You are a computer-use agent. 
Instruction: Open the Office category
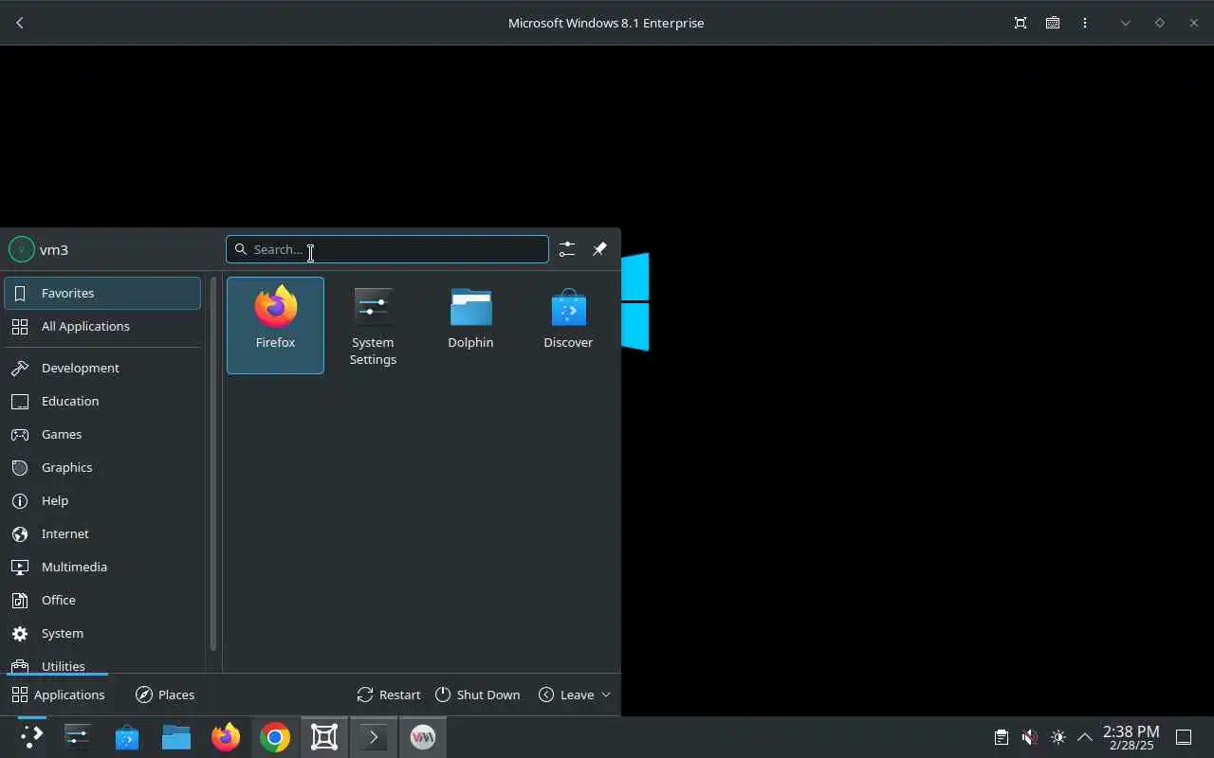coord(102,600)
